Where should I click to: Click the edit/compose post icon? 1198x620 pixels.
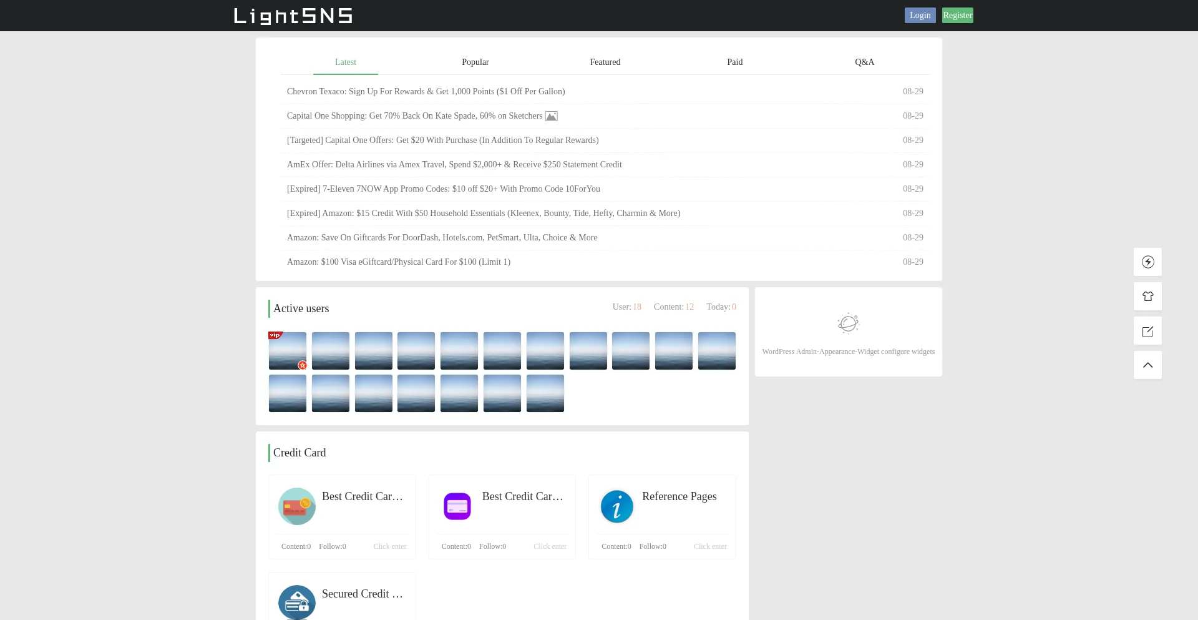[1147, 331]
